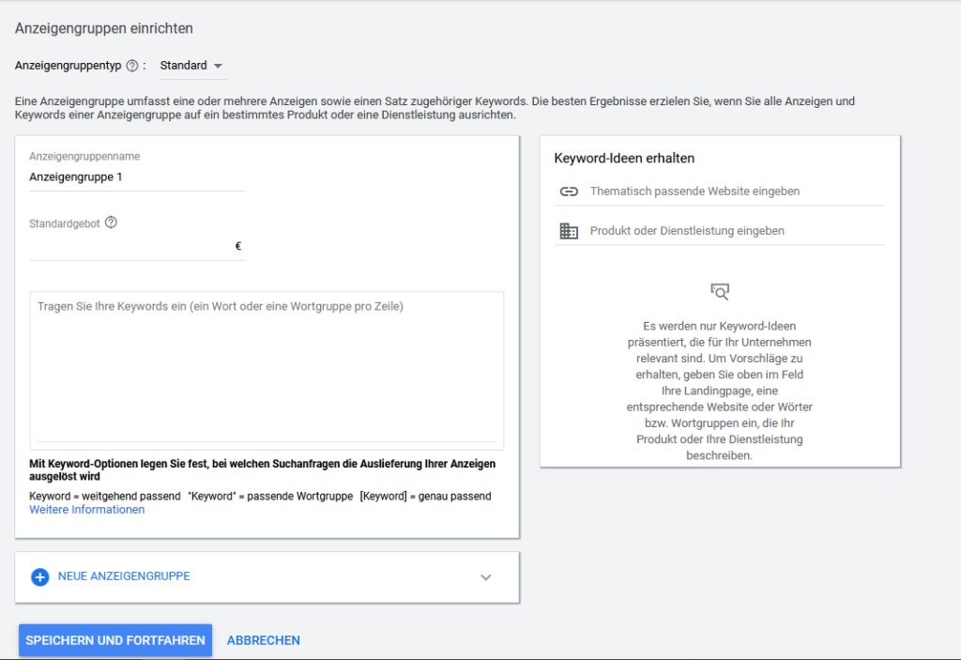This screenshot has width=961, height=660.
Task: Click the help icon beside Anzeigengruppentyp
Action: pos(132,66)
